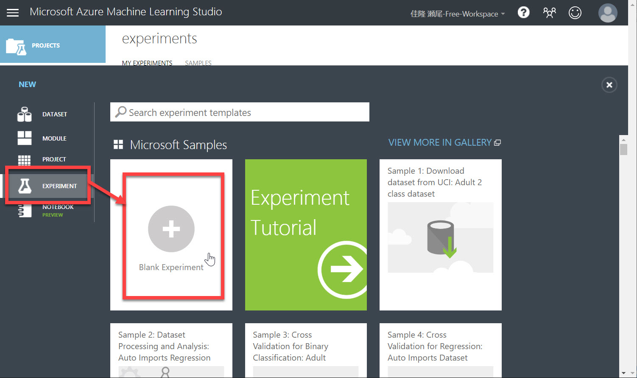Click the experiments page heading
Screen dimensions: 637x378
[x=159, y=39]
